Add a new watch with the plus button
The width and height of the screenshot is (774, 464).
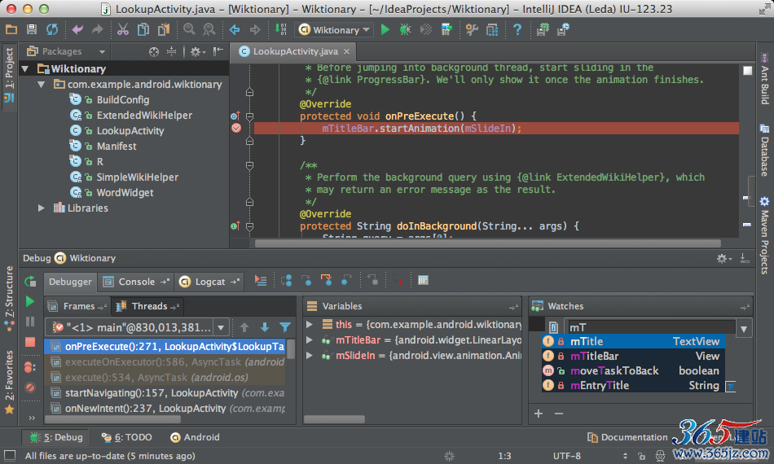click(x=539, y=414)
